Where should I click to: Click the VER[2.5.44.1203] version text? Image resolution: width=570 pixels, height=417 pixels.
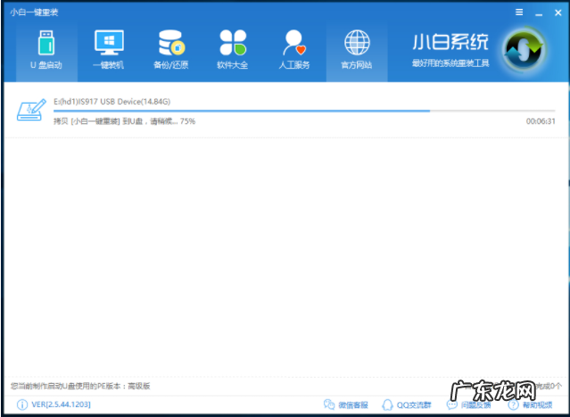[x=61, y=404]
